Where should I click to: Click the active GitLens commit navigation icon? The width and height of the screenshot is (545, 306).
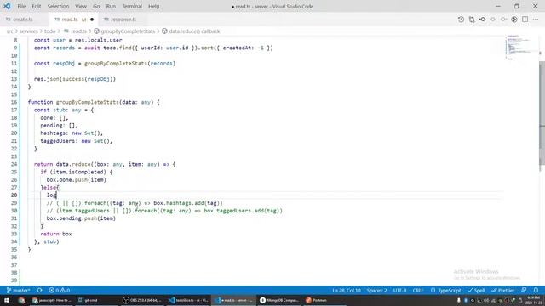(x=483, y=20)
